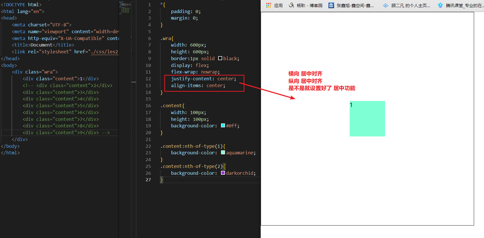
Task: Open the #0ff background color swatch
Action: 223,126
